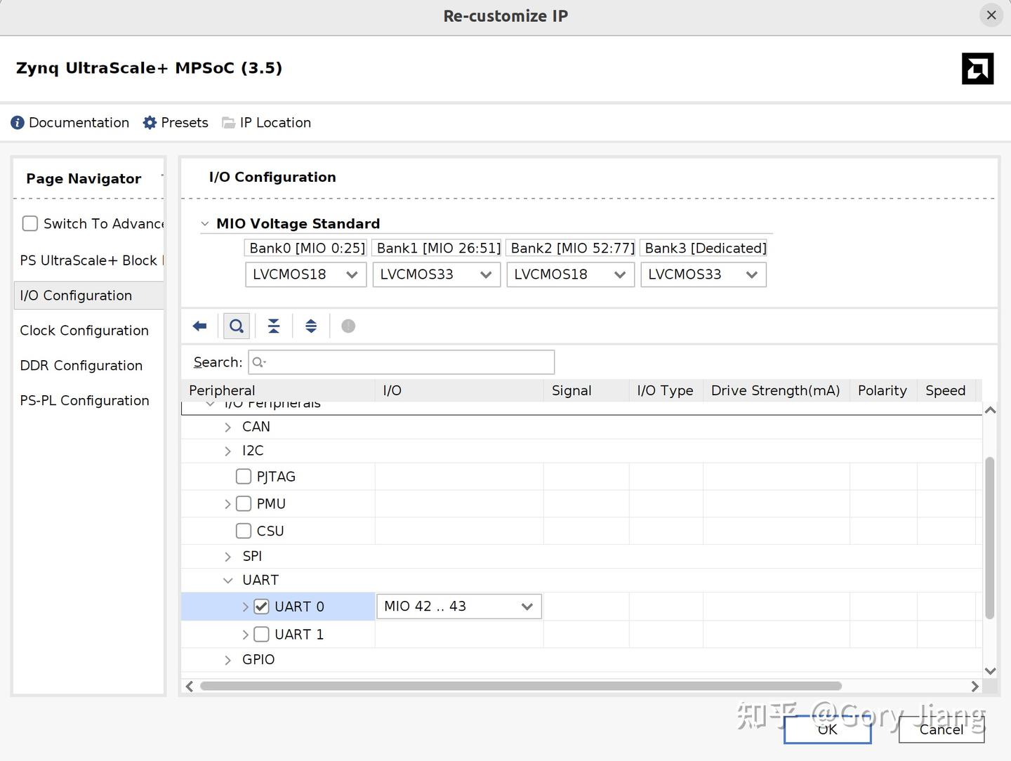
Task: Disable the UART 0 peripheral
Action: pos(261,607)
